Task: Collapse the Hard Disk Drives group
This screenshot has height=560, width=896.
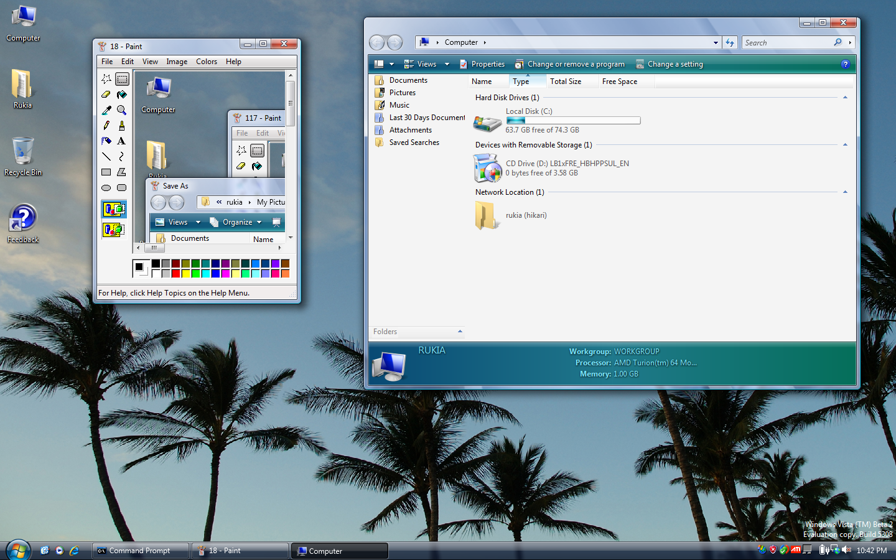Action: [845, 98]
